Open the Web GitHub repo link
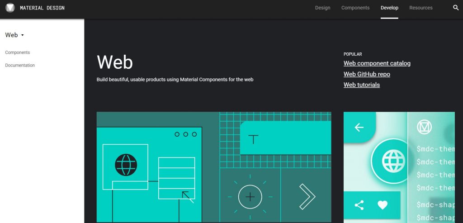Screen dimensions: 463x223 [367, 74]
